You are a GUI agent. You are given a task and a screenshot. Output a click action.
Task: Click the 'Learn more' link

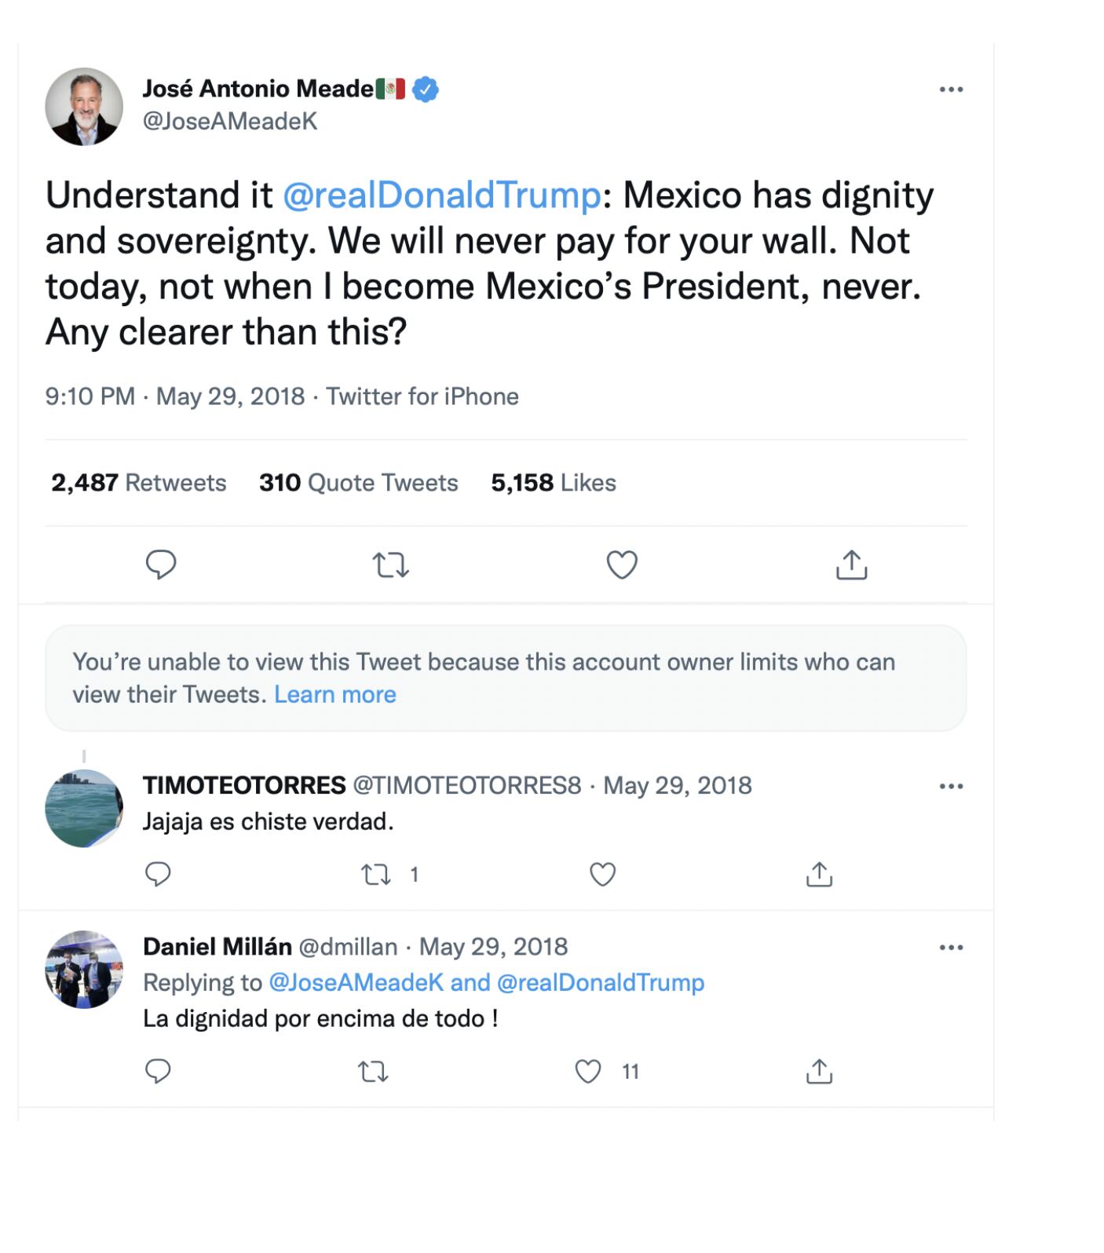click(x=335, y=695)
